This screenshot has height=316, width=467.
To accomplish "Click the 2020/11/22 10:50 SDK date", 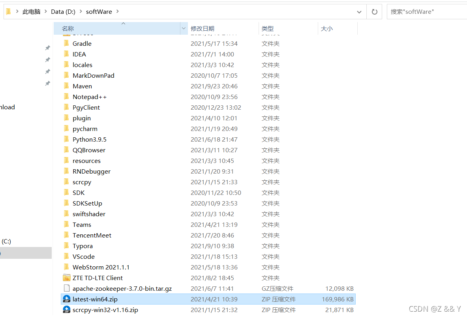I will (x=216, y=193).
